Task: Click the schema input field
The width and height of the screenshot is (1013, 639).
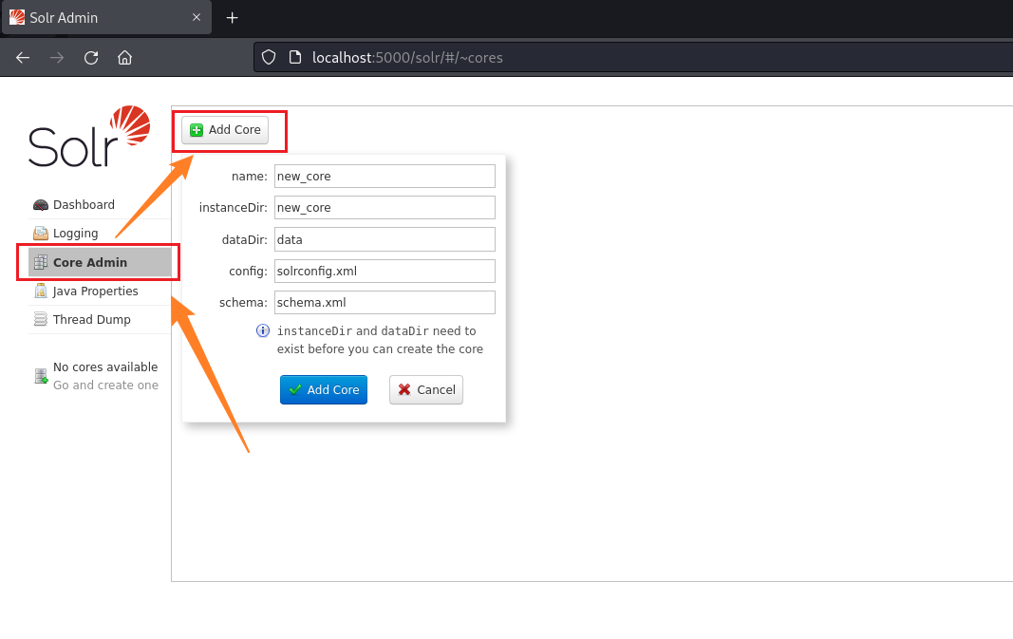Action: 385,302
